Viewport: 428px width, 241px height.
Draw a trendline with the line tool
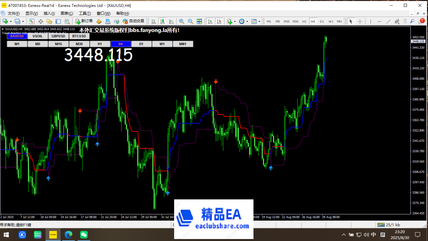coord(388,21)
